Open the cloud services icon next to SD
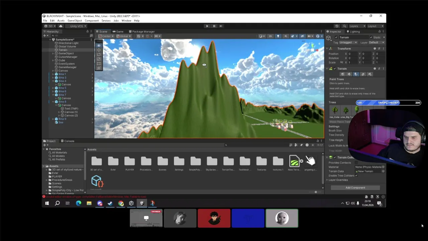The height and width of the screenshot is (241, 428). coord(61,26)
